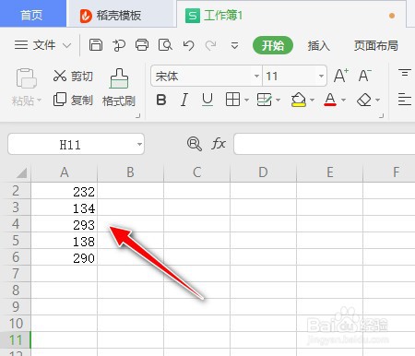Select cell containing 138
This screenshot has height=356, width=415.
65,241
